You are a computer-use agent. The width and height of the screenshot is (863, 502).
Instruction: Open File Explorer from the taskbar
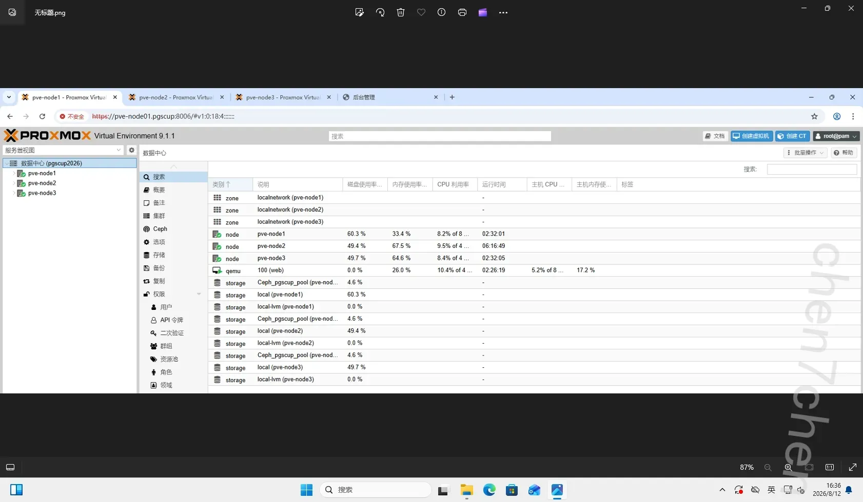tap(466, 490)
